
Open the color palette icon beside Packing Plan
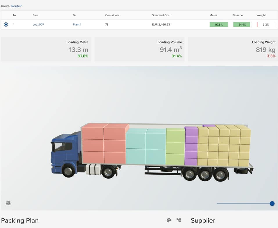pyautogui.click(x=169, y=220)
